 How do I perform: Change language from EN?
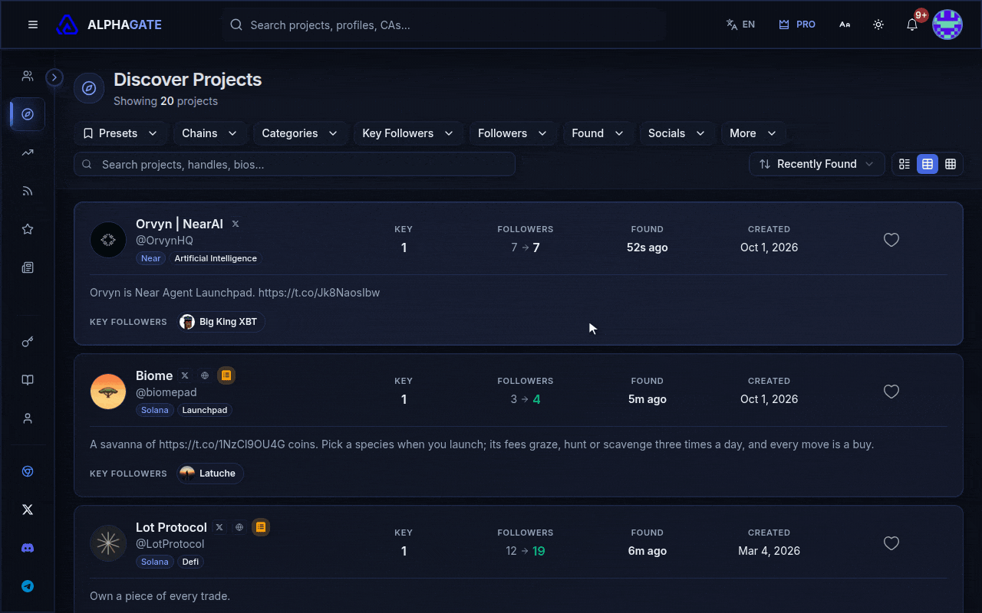click(x=740, y=25)
